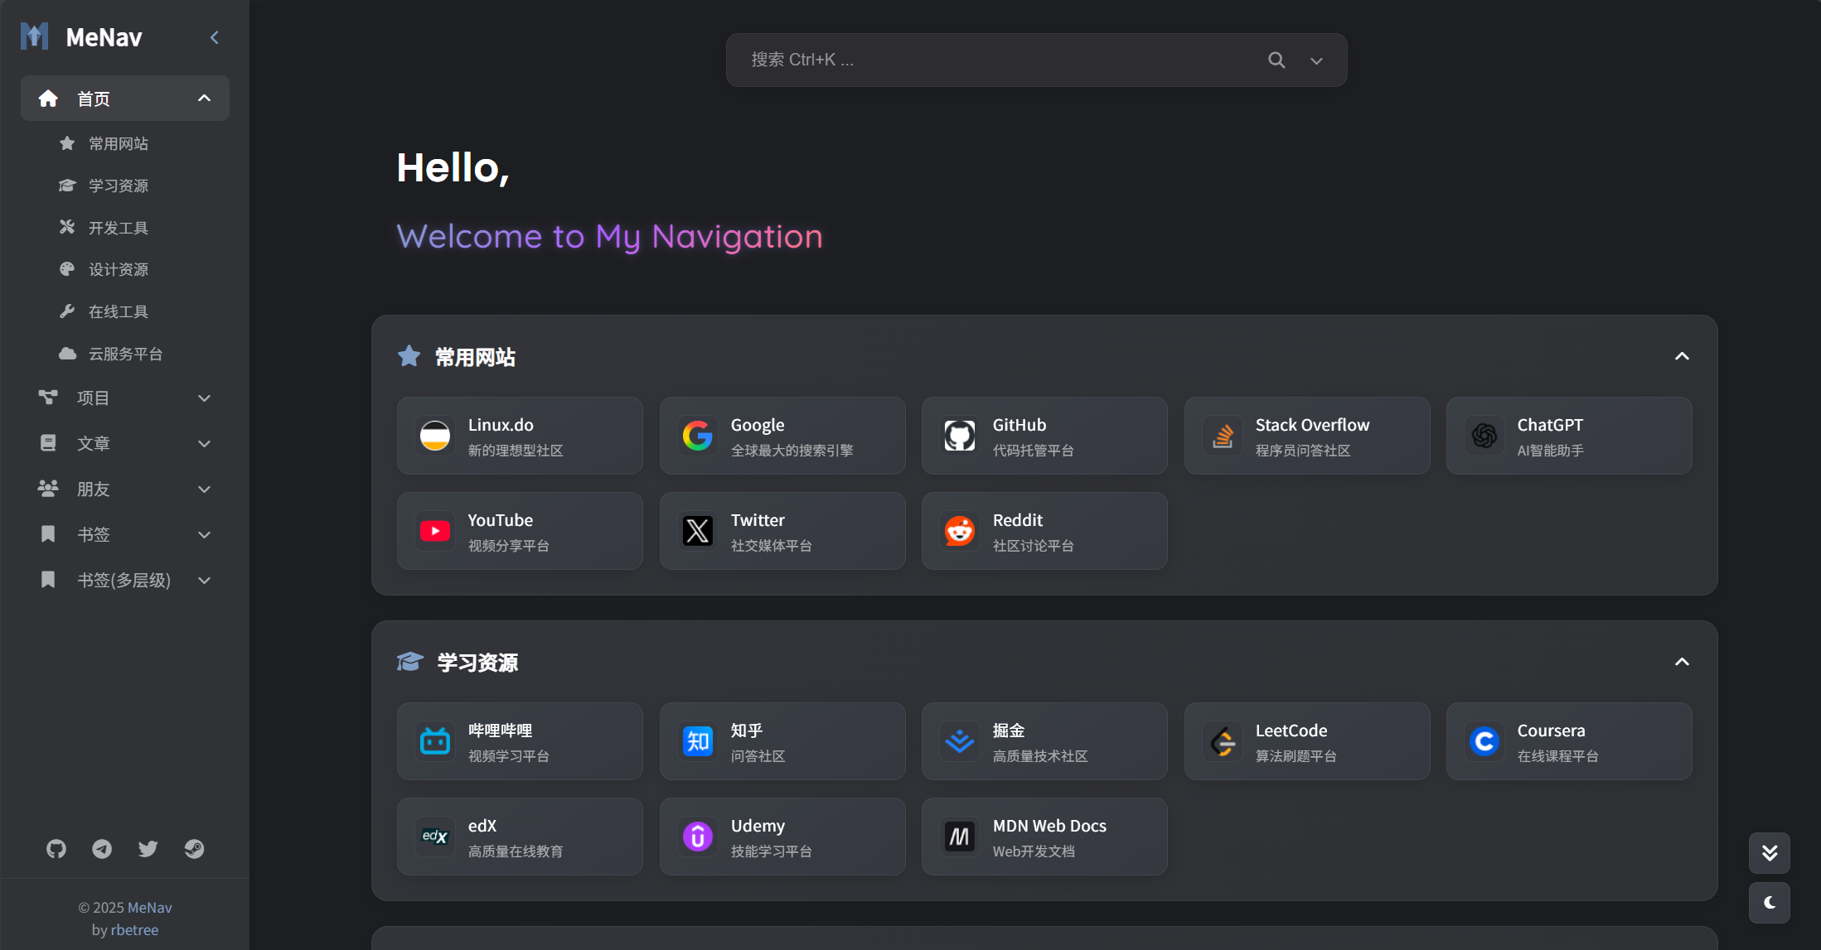The width and height of the screenshot is (1821, 950).
Task: Click the search magnifier icon
Action: point(1276,60)
